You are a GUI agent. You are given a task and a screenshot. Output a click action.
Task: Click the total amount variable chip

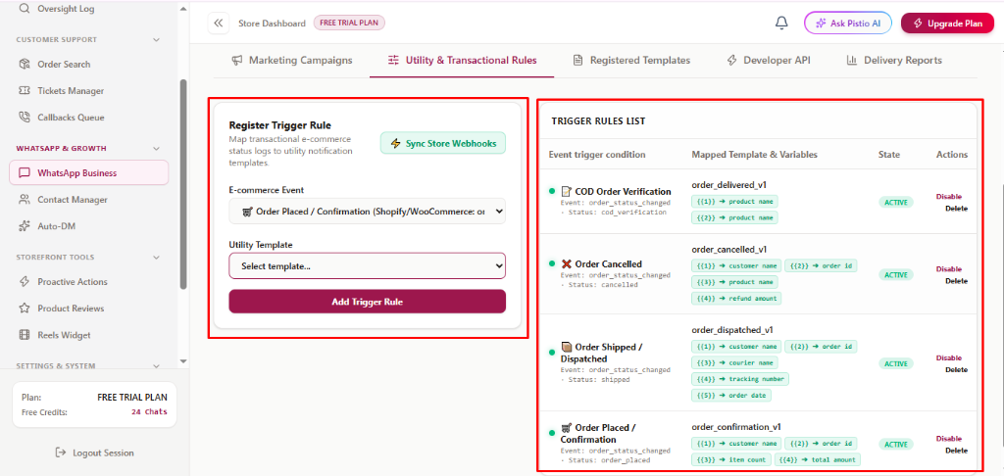click(x=818, y=460)
